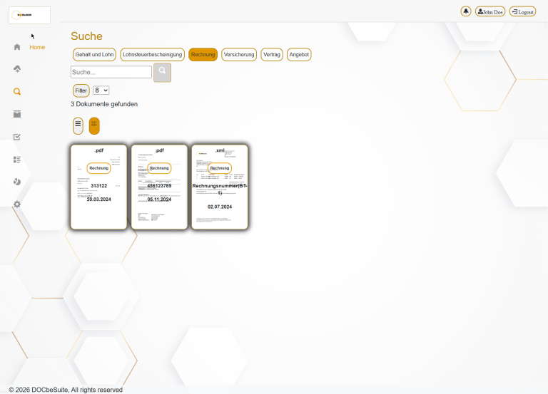This screenshot has height=394, width=548.
Task: Select the Lohnsteuerbescheinigung category
Action: point(153,55)
